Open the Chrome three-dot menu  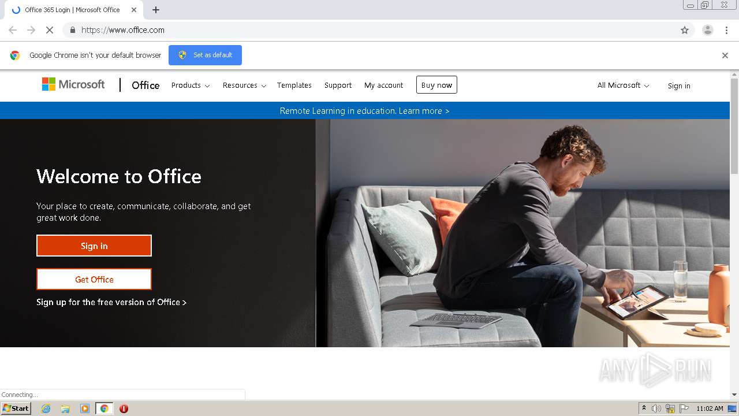pos(726,30)
